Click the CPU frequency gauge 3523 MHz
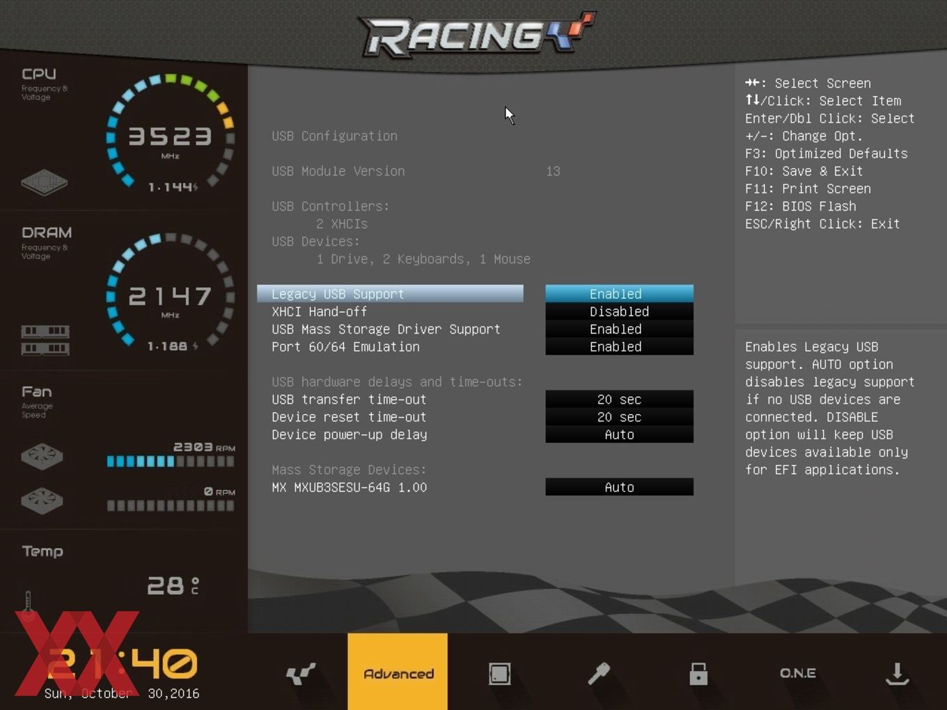947x710 pixels. point(170,133)
